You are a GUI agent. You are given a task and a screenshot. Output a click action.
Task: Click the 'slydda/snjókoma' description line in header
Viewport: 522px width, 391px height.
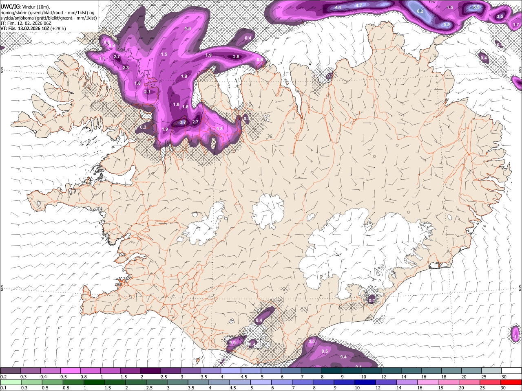(49, 18)
